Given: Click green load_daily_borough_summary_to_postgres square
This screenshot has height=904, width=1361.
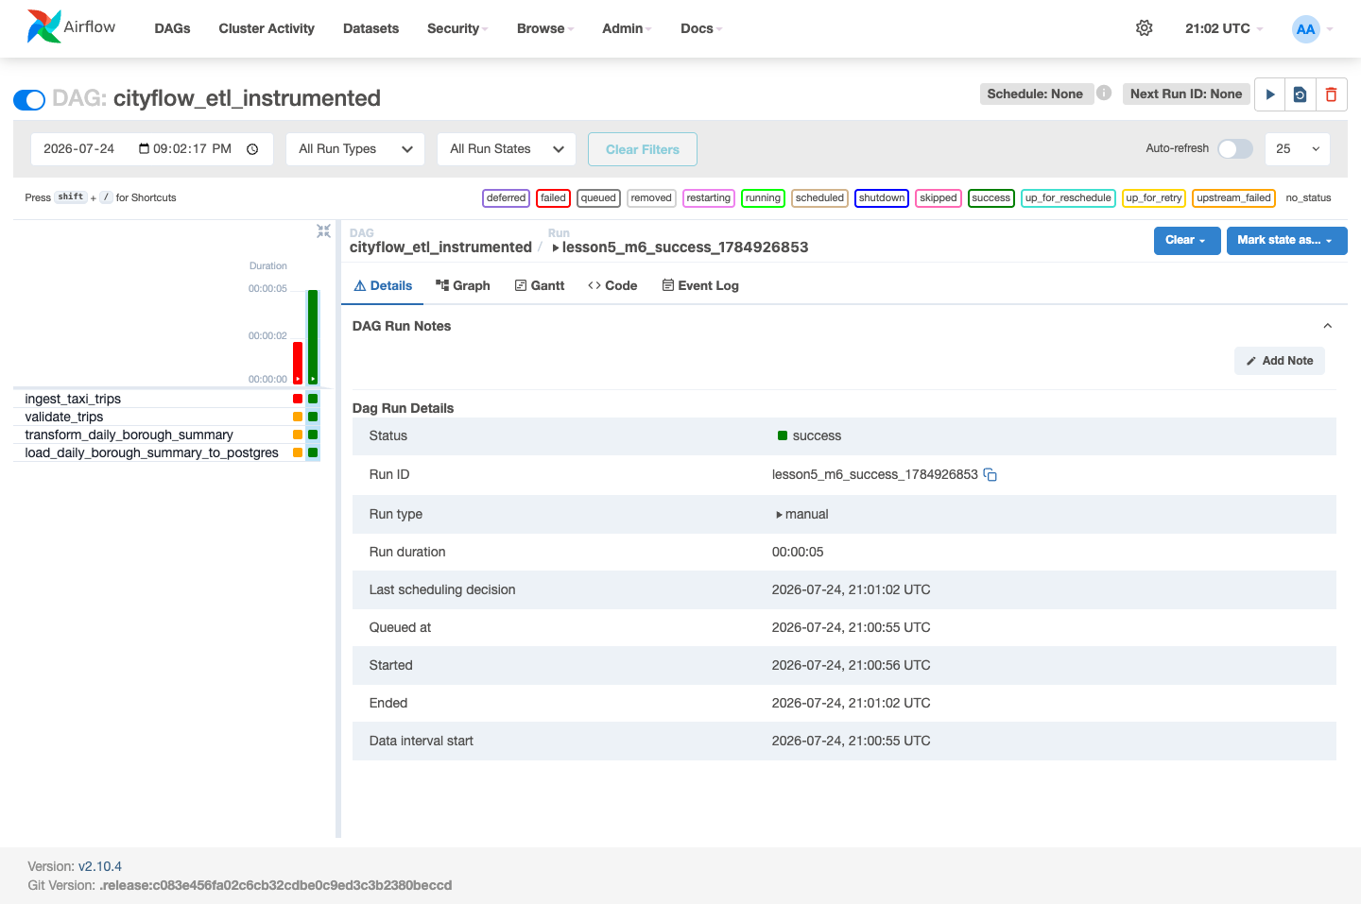Looking at the screenshot, I should tap(313, 452).
